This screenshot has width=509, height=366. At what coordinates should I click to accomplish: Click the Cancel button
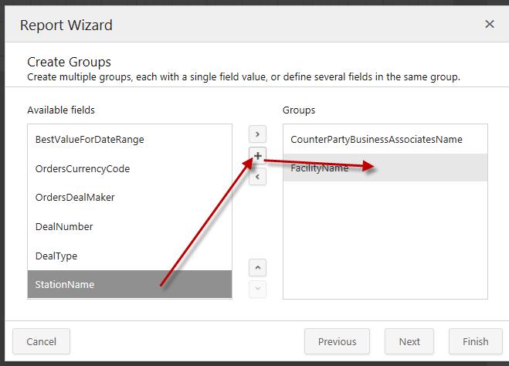point(41,341)
